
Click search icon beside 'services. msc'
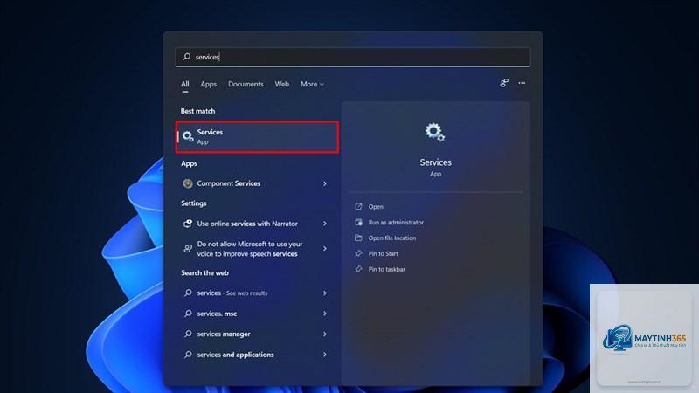coord(188,314)
